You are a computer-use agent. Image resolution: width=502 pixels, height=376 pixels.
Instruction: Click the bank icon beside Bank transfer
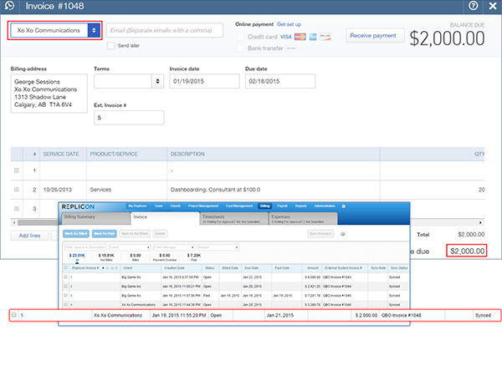click(x=291, y=48)
